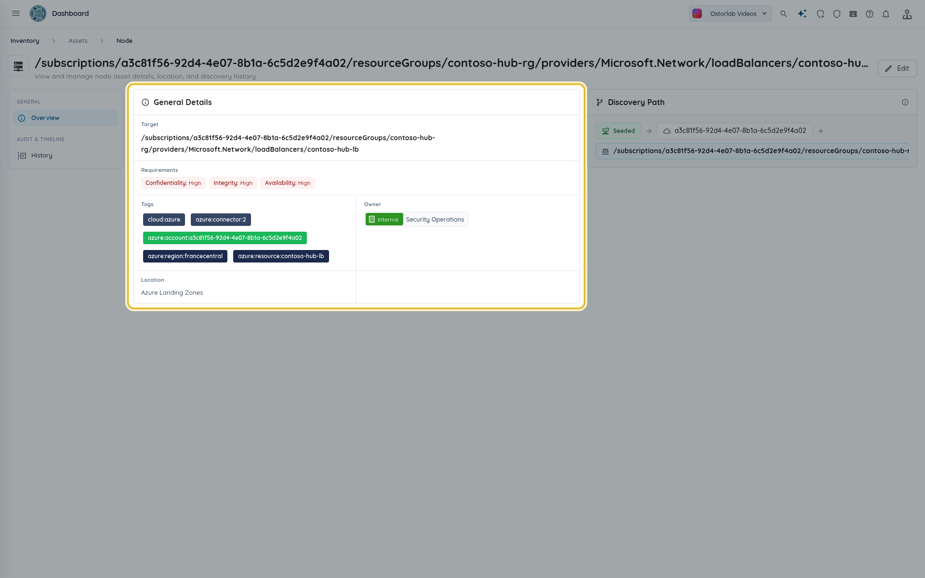Image resolution: width=925 pixels, height=578 pixels.
Task: Click the Seeded sprout icon
Action: [x=606, y=131]
